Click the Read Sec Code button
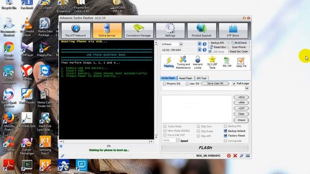Screen dimensions: 310x174 click(239, 52)
